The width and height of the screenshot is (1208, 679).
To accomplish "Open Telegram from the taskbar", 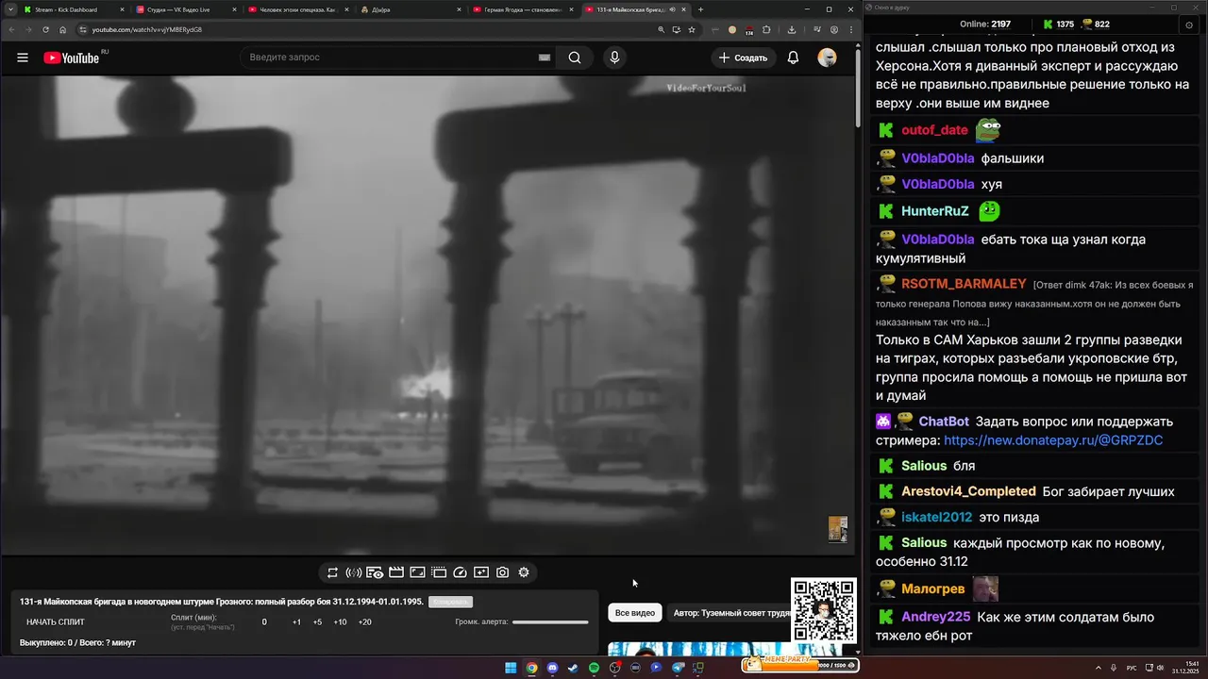I will tap(677, 668).
